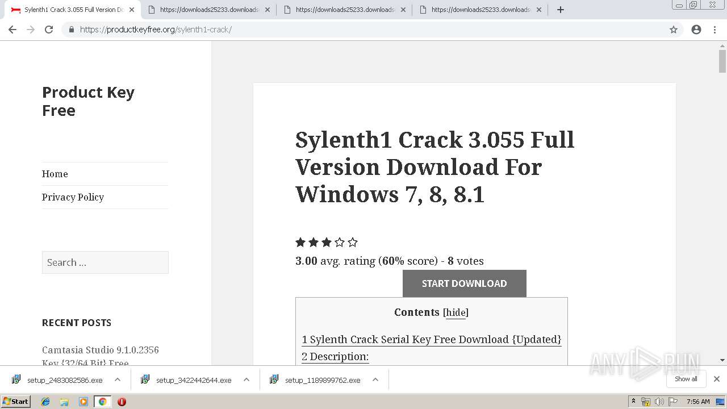Image resolution: width=727 pixels, height=409 pixels.
Task: Close the Sylenth1 Crack tab
Action: [131, 10]
